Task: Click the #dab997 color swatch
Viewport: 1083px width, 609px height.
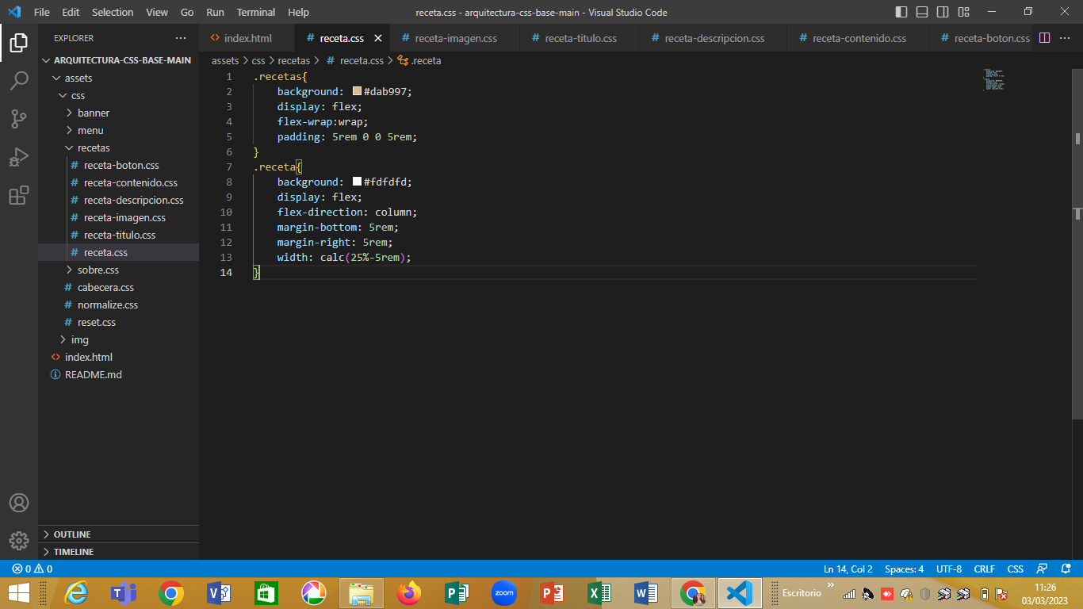Action: click(357, 91)
